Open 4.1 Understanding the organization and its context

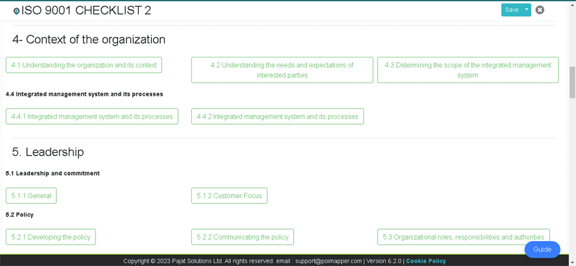[84, 65]
